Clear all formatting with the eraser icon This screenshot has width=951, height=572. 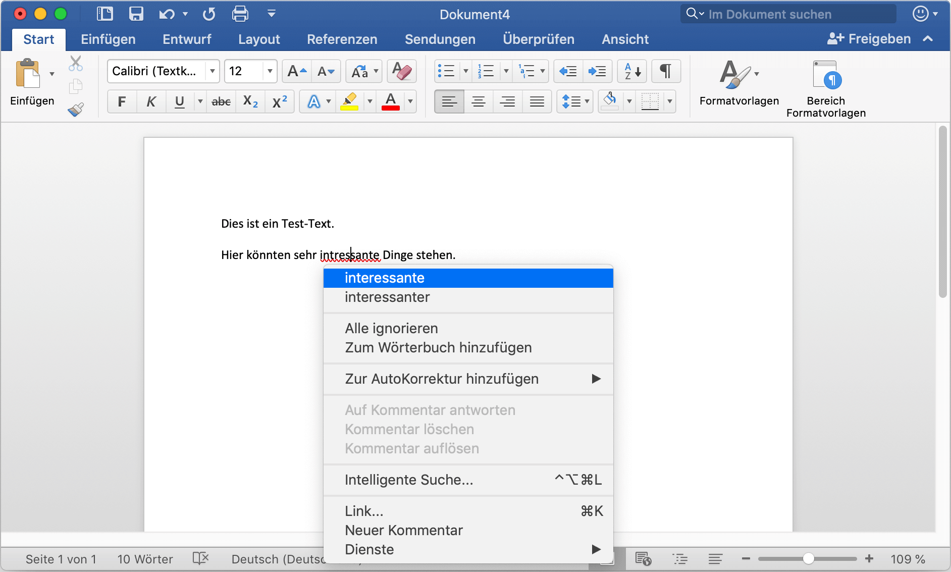pyautogui.click(x=401, y=71)
